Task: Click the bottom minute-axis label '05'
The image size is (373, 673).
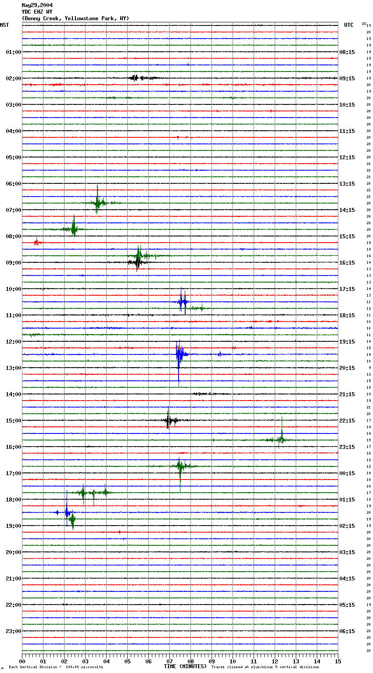Action: [127, 661]
